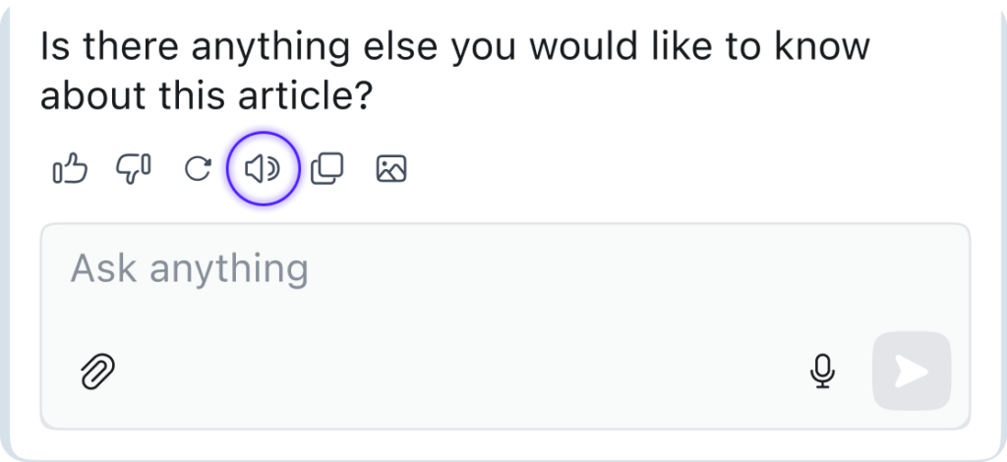
Task: Mark the article answer as unhelpful
Action: (x=134, y=170)
